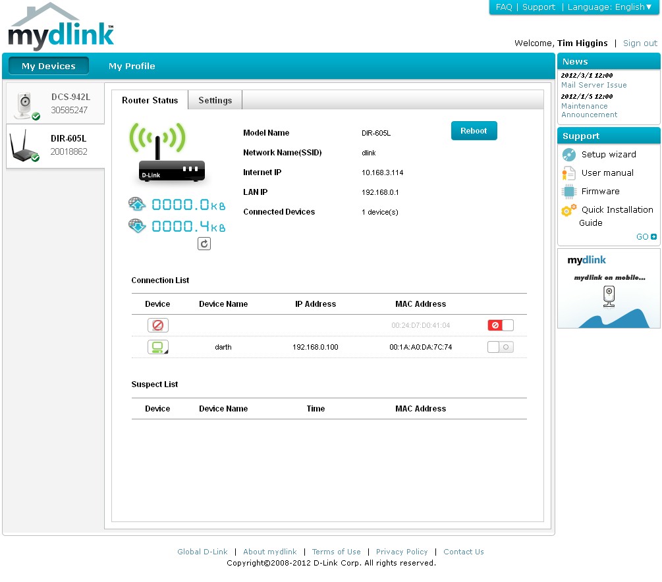Click the upload traffic globe icon
The height and width of the screenshot is (582, 662).
click(x=137, y=204)
